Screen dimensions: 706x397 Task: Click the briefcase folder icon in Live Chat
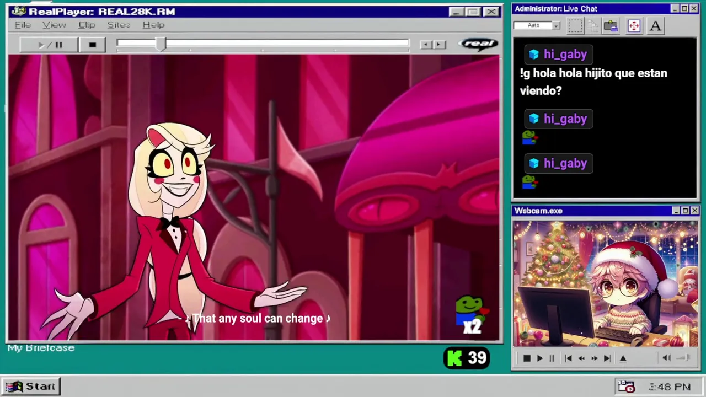click(x=611, y=25)
